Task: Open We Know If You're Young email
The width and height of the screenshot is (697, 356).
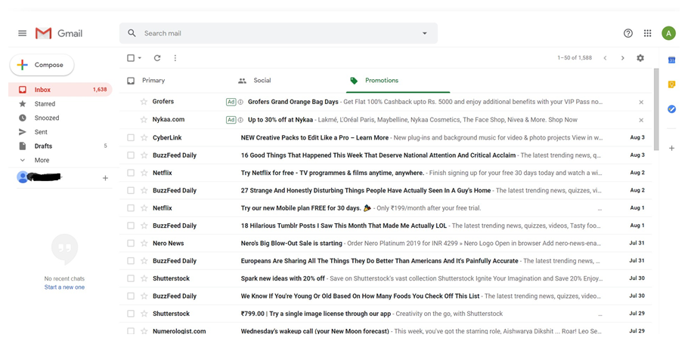Action: coord(386,296)
